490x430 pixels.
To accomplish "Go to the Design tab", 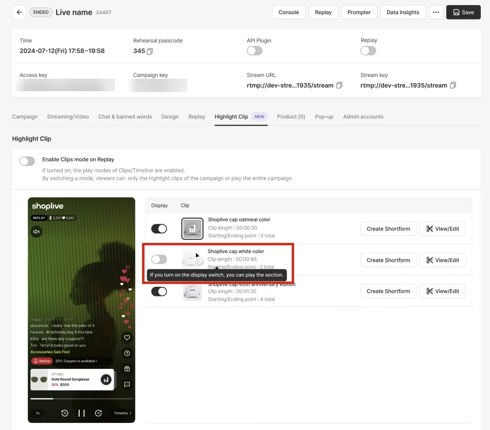I will tap(170, 117).
